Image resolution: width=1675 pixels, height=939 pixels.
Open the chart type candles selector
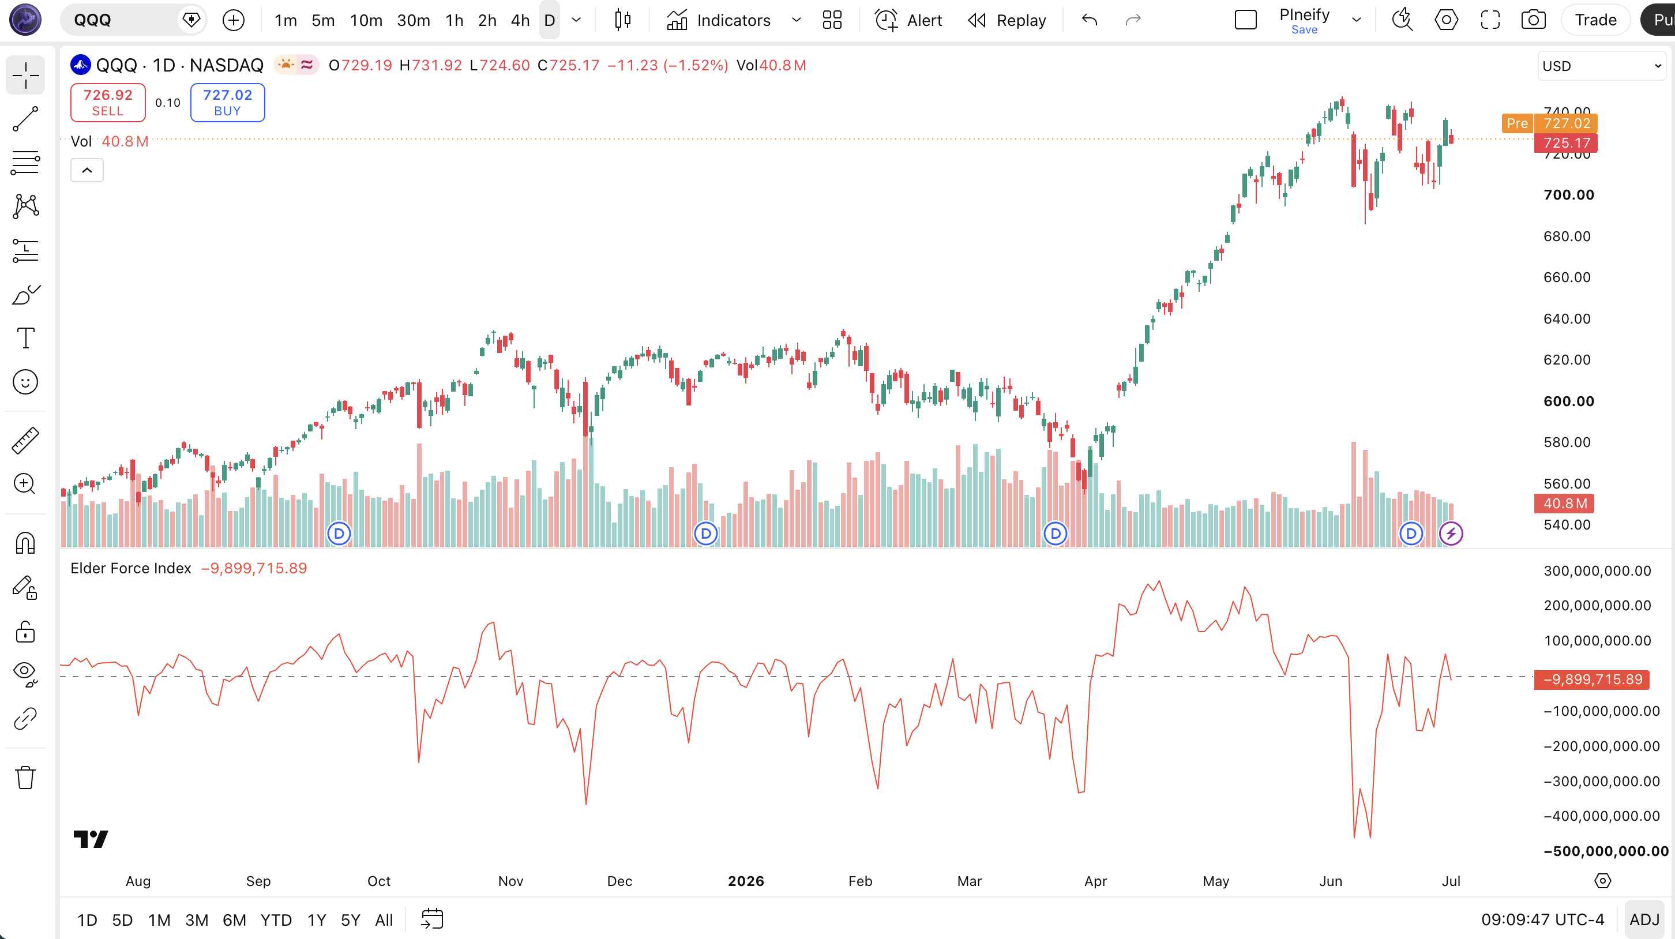click(622, 20)
